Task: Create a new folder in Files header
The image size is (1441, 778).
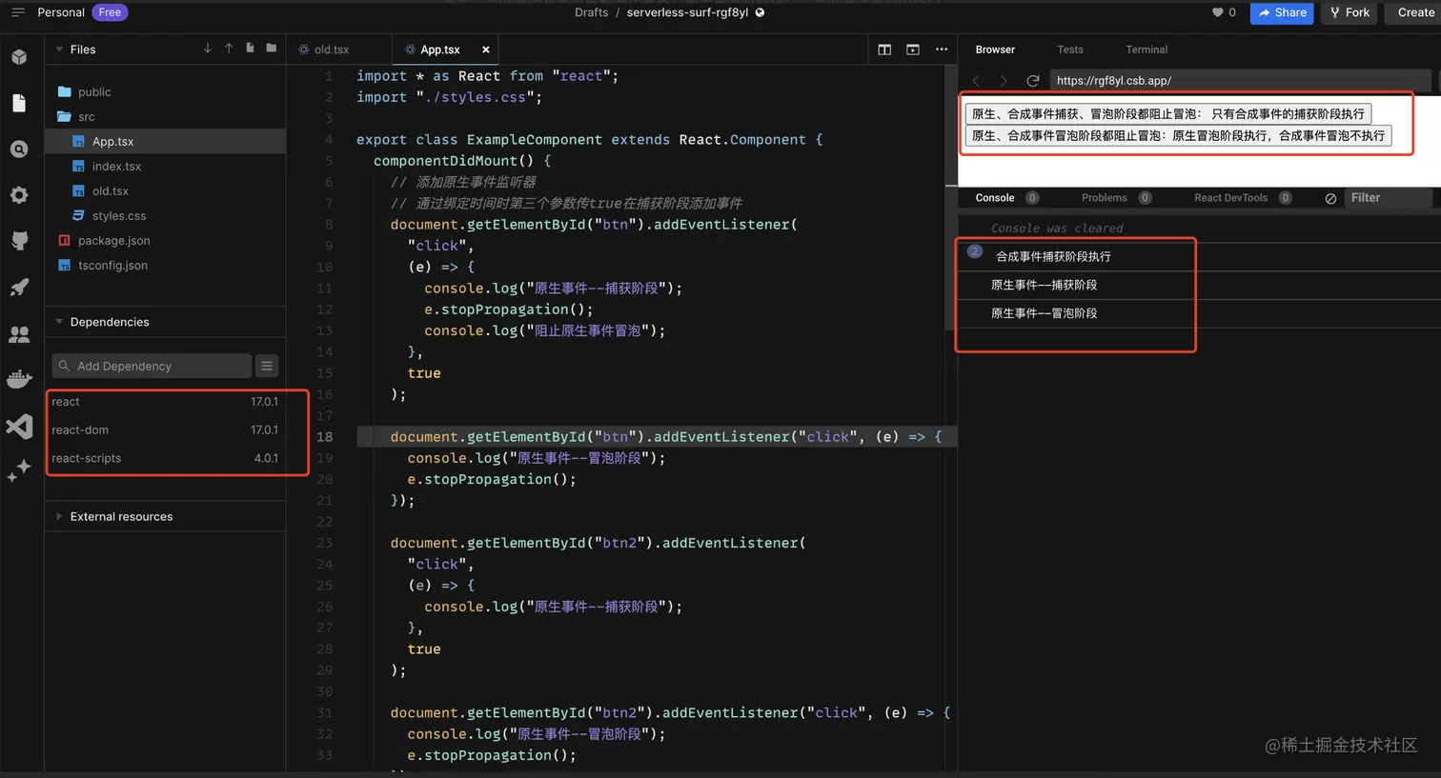Action: tap(272, 49)
